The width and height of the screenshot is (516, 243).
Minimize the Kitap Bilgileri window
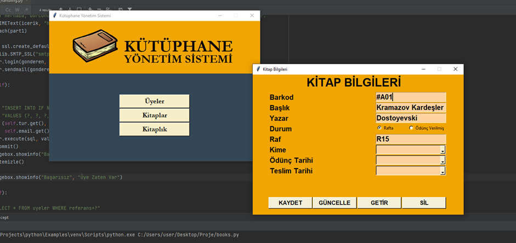coord(423,69)
